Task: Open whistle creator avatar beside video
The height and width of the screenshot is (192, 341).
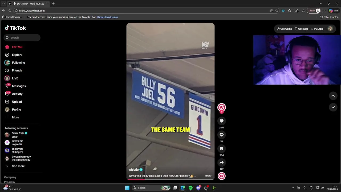Action: [222, 107]
